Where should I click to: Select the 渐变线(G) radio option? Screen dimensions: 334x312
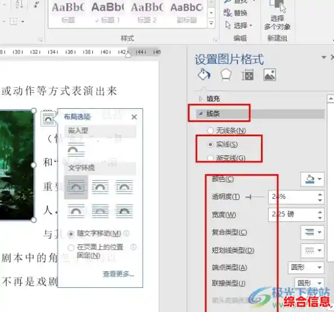[x=227, y=158]
